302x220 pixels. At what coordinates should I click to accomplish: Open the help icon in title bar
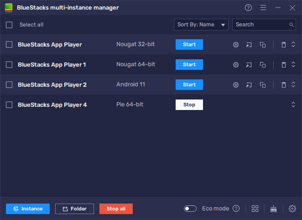[x=248, y=8]
